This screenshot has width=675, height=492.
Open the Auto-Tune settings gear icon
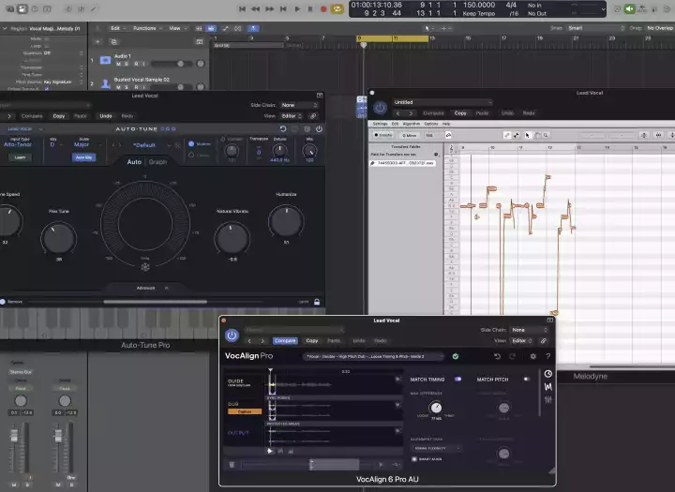307,128
